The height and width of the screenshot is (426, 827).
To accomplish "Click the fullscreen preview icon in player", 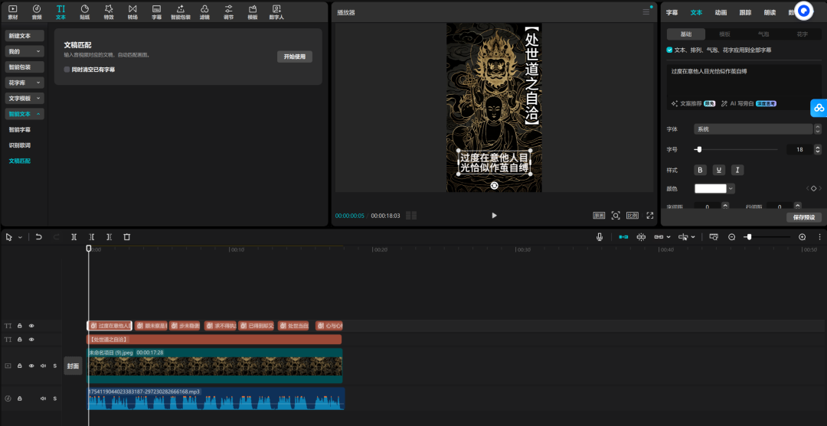I will pyautogui.click(x=650, y=216).
